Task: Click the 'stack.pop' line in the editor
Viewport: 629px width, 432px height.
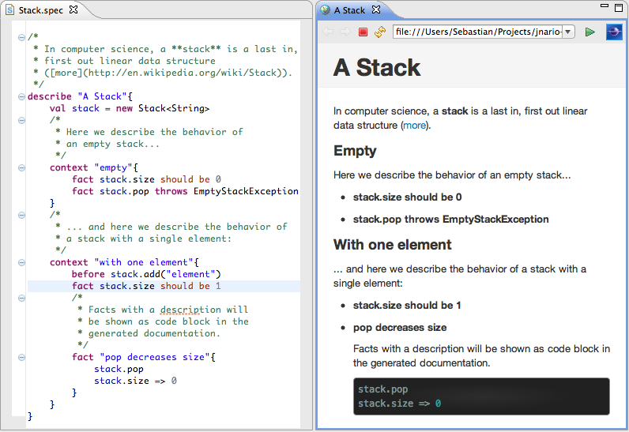Action: pyautogui.click(x=119, y=369)
